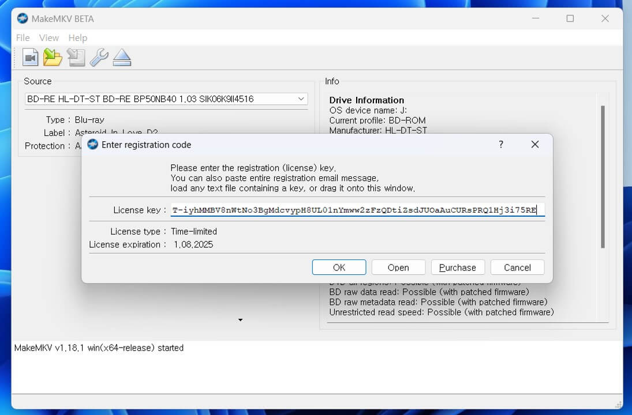Click the Info panel vertical scrollbar
This screenshot has width=632, height=415.
pos(603,177)
